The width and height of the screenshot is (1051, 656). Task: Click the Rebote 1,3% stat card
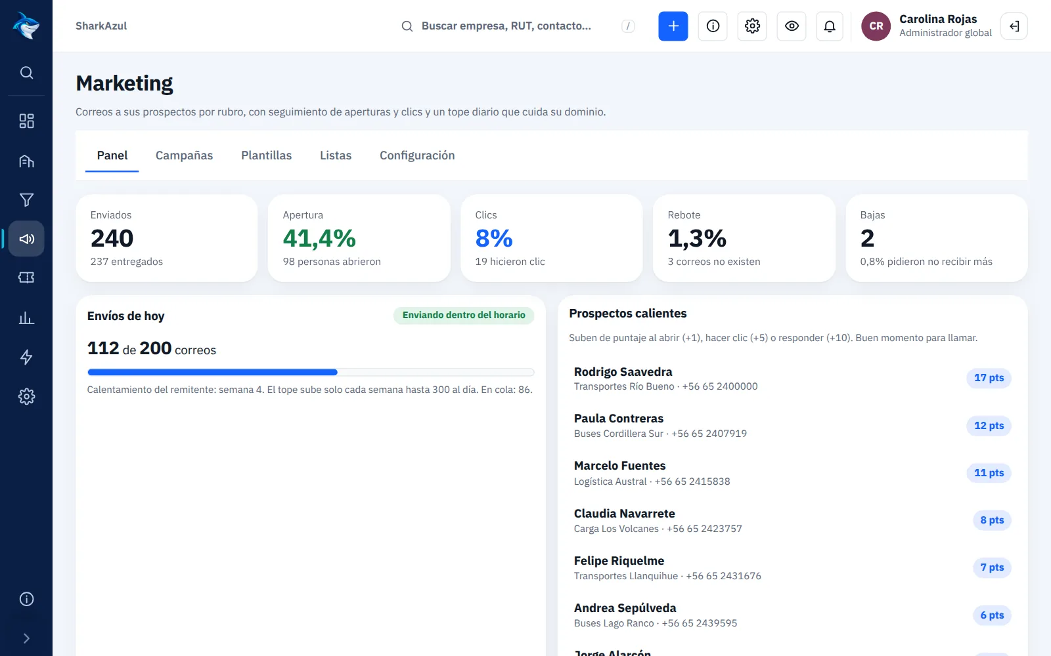click(x=744, y=238)
